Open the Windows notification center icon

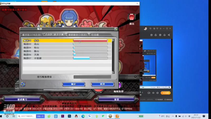204,116
